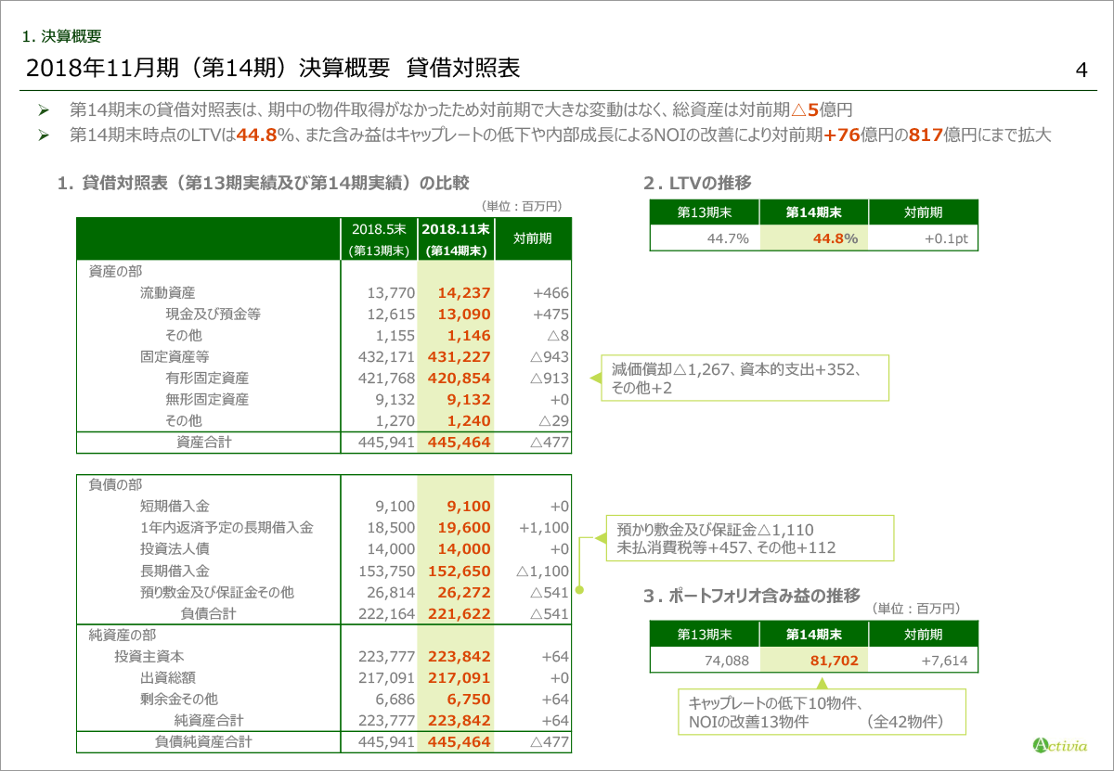Click the first arrow bullet before 第14期末の貸借対照表
The image size is (1114, 771).
tap(43, 109)
